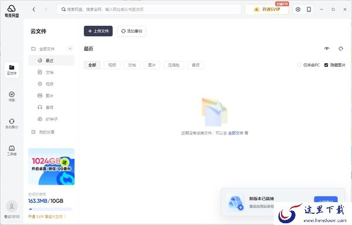Click the search bar input field
This screenshot has width=352, height=225.
click(x=149, y=9)
